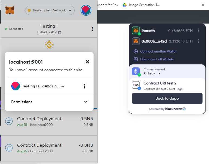Open account options three-dot menu beside Testing 1

(92, 29)
